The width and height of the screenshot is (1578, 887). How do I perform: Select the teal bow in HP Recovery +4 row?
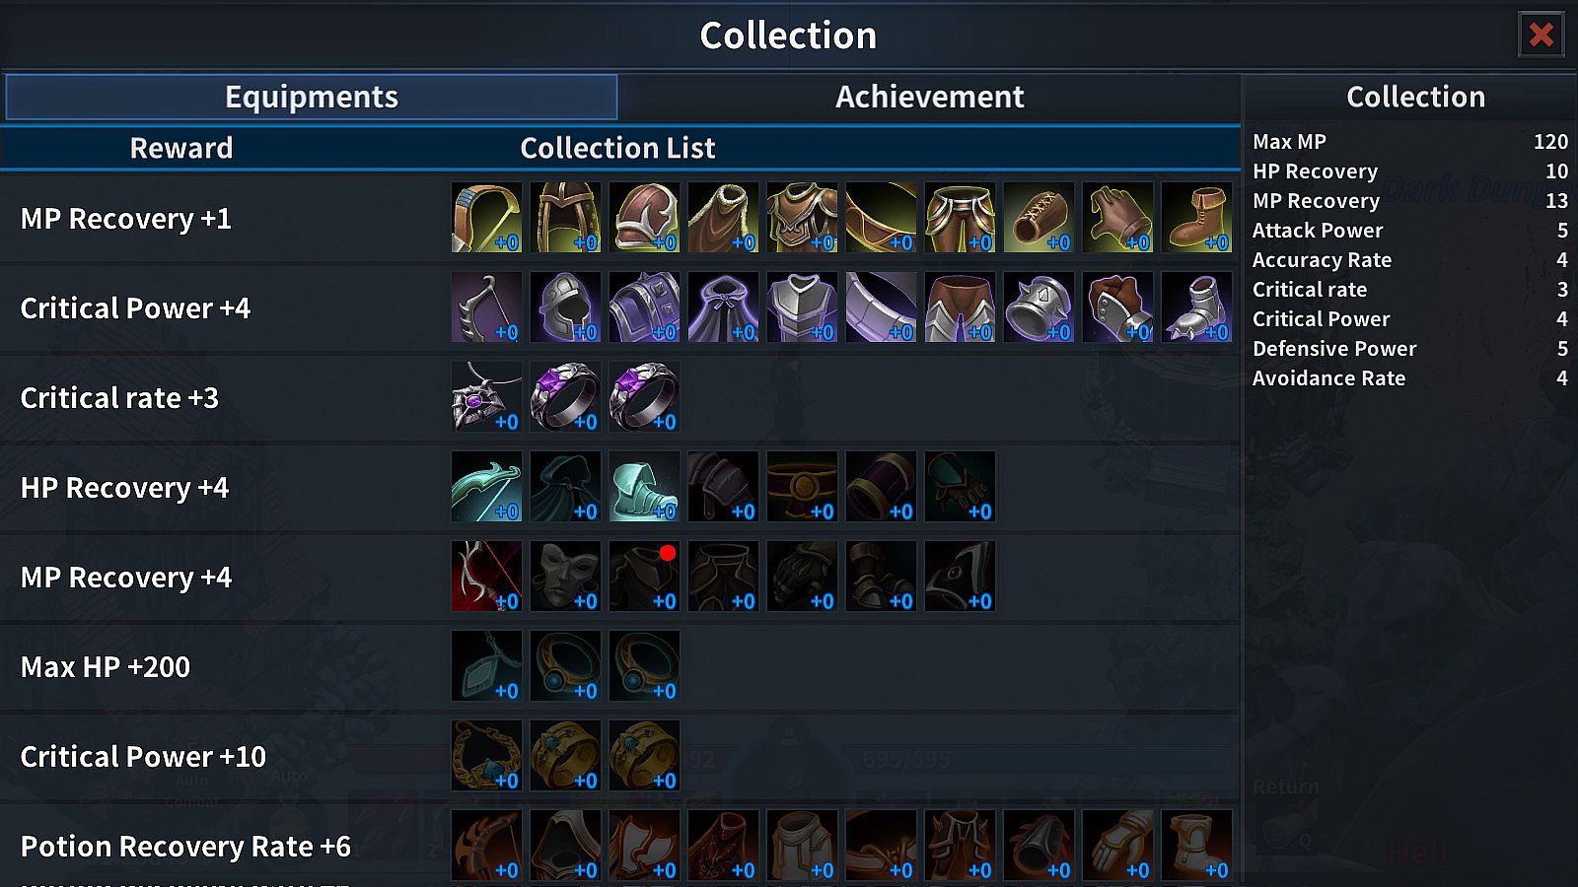pyautogui.click(x=486, y=487)
